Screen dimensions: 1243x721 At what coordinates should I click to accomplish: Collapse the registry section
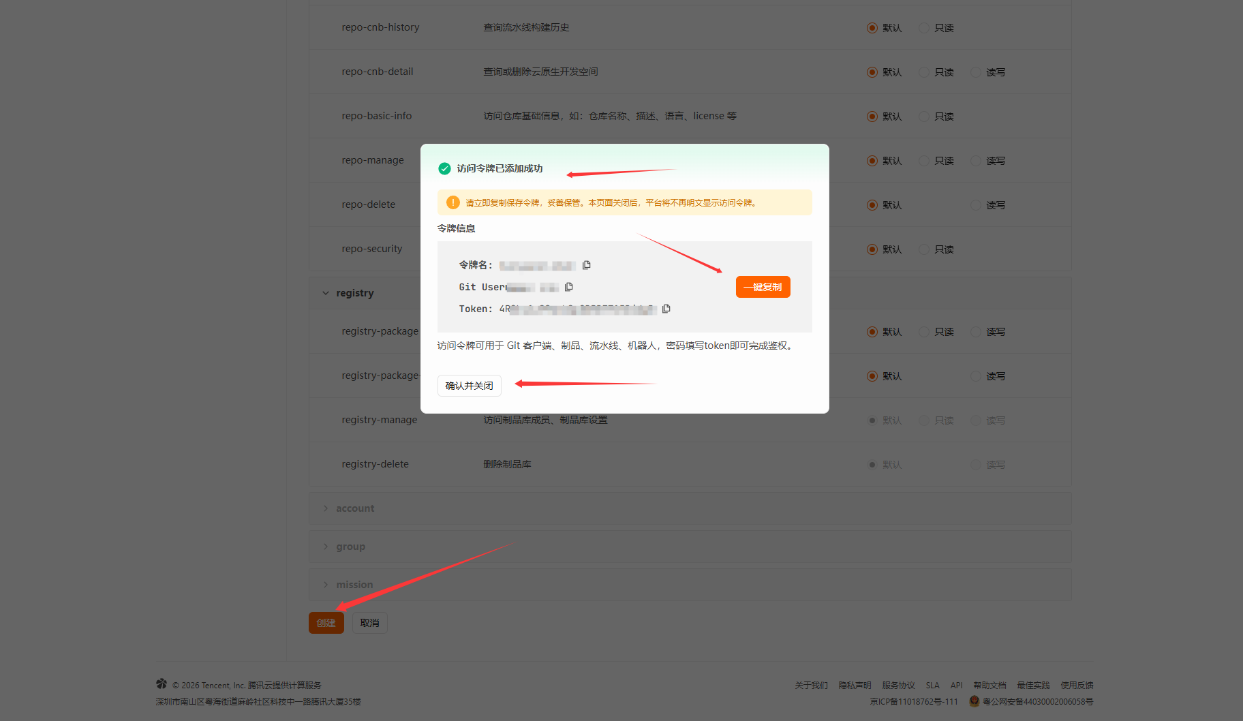pos(326,293)
